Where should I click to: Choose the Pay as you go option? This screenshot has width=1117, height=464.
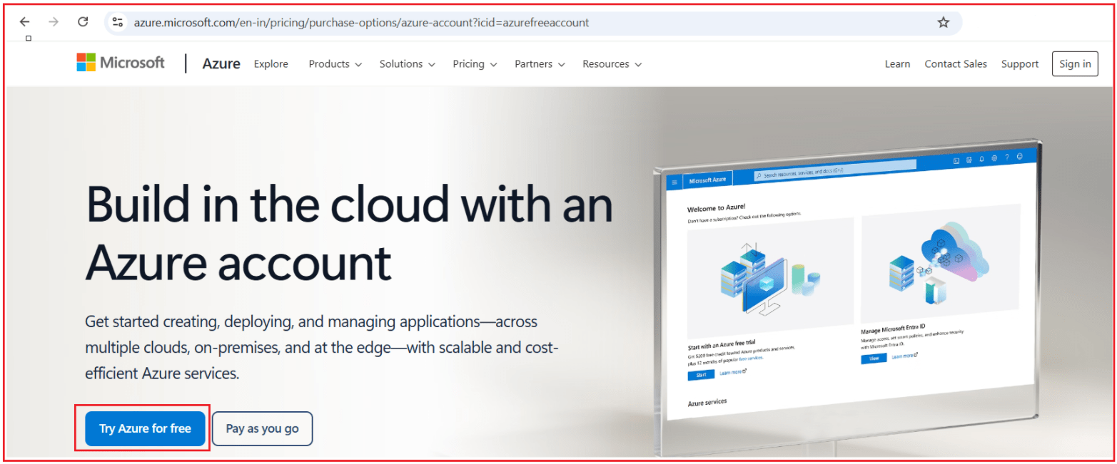[x=262, y=428]
